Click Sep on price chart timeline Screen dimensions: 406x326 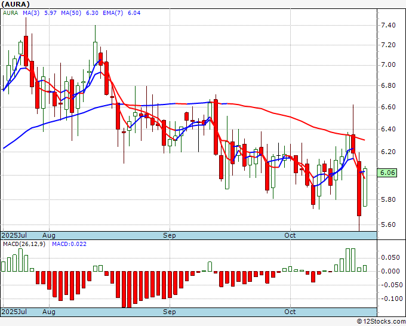click(x=170, y=235)
